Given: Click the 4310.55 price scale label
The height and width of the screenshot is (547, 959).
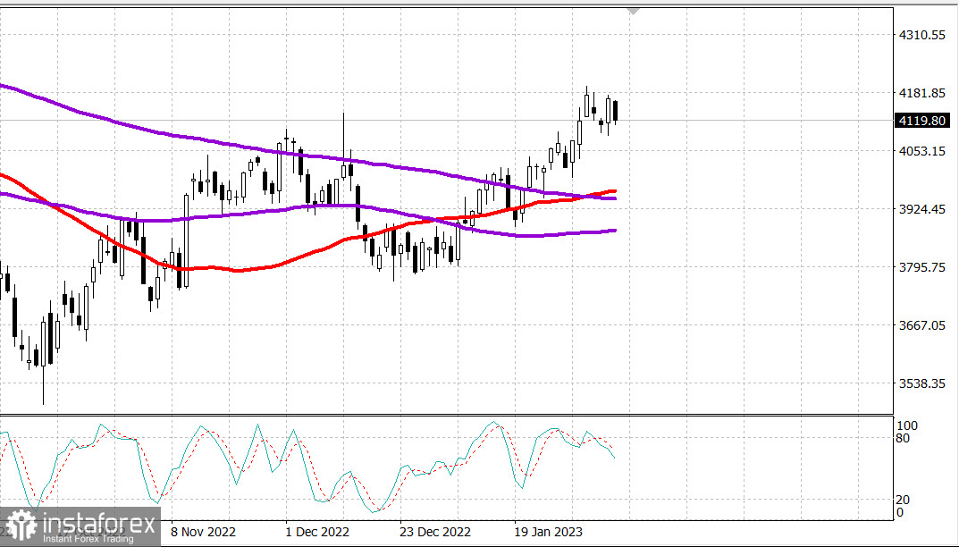Looking at the screenshot, I should pyautogui.click(x=921, y=35).
